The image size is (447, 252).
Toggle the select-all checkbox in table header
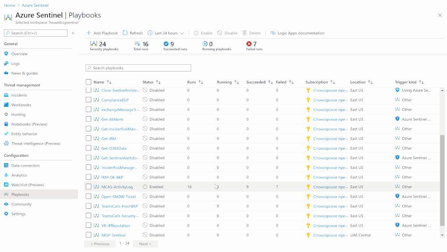89,82
